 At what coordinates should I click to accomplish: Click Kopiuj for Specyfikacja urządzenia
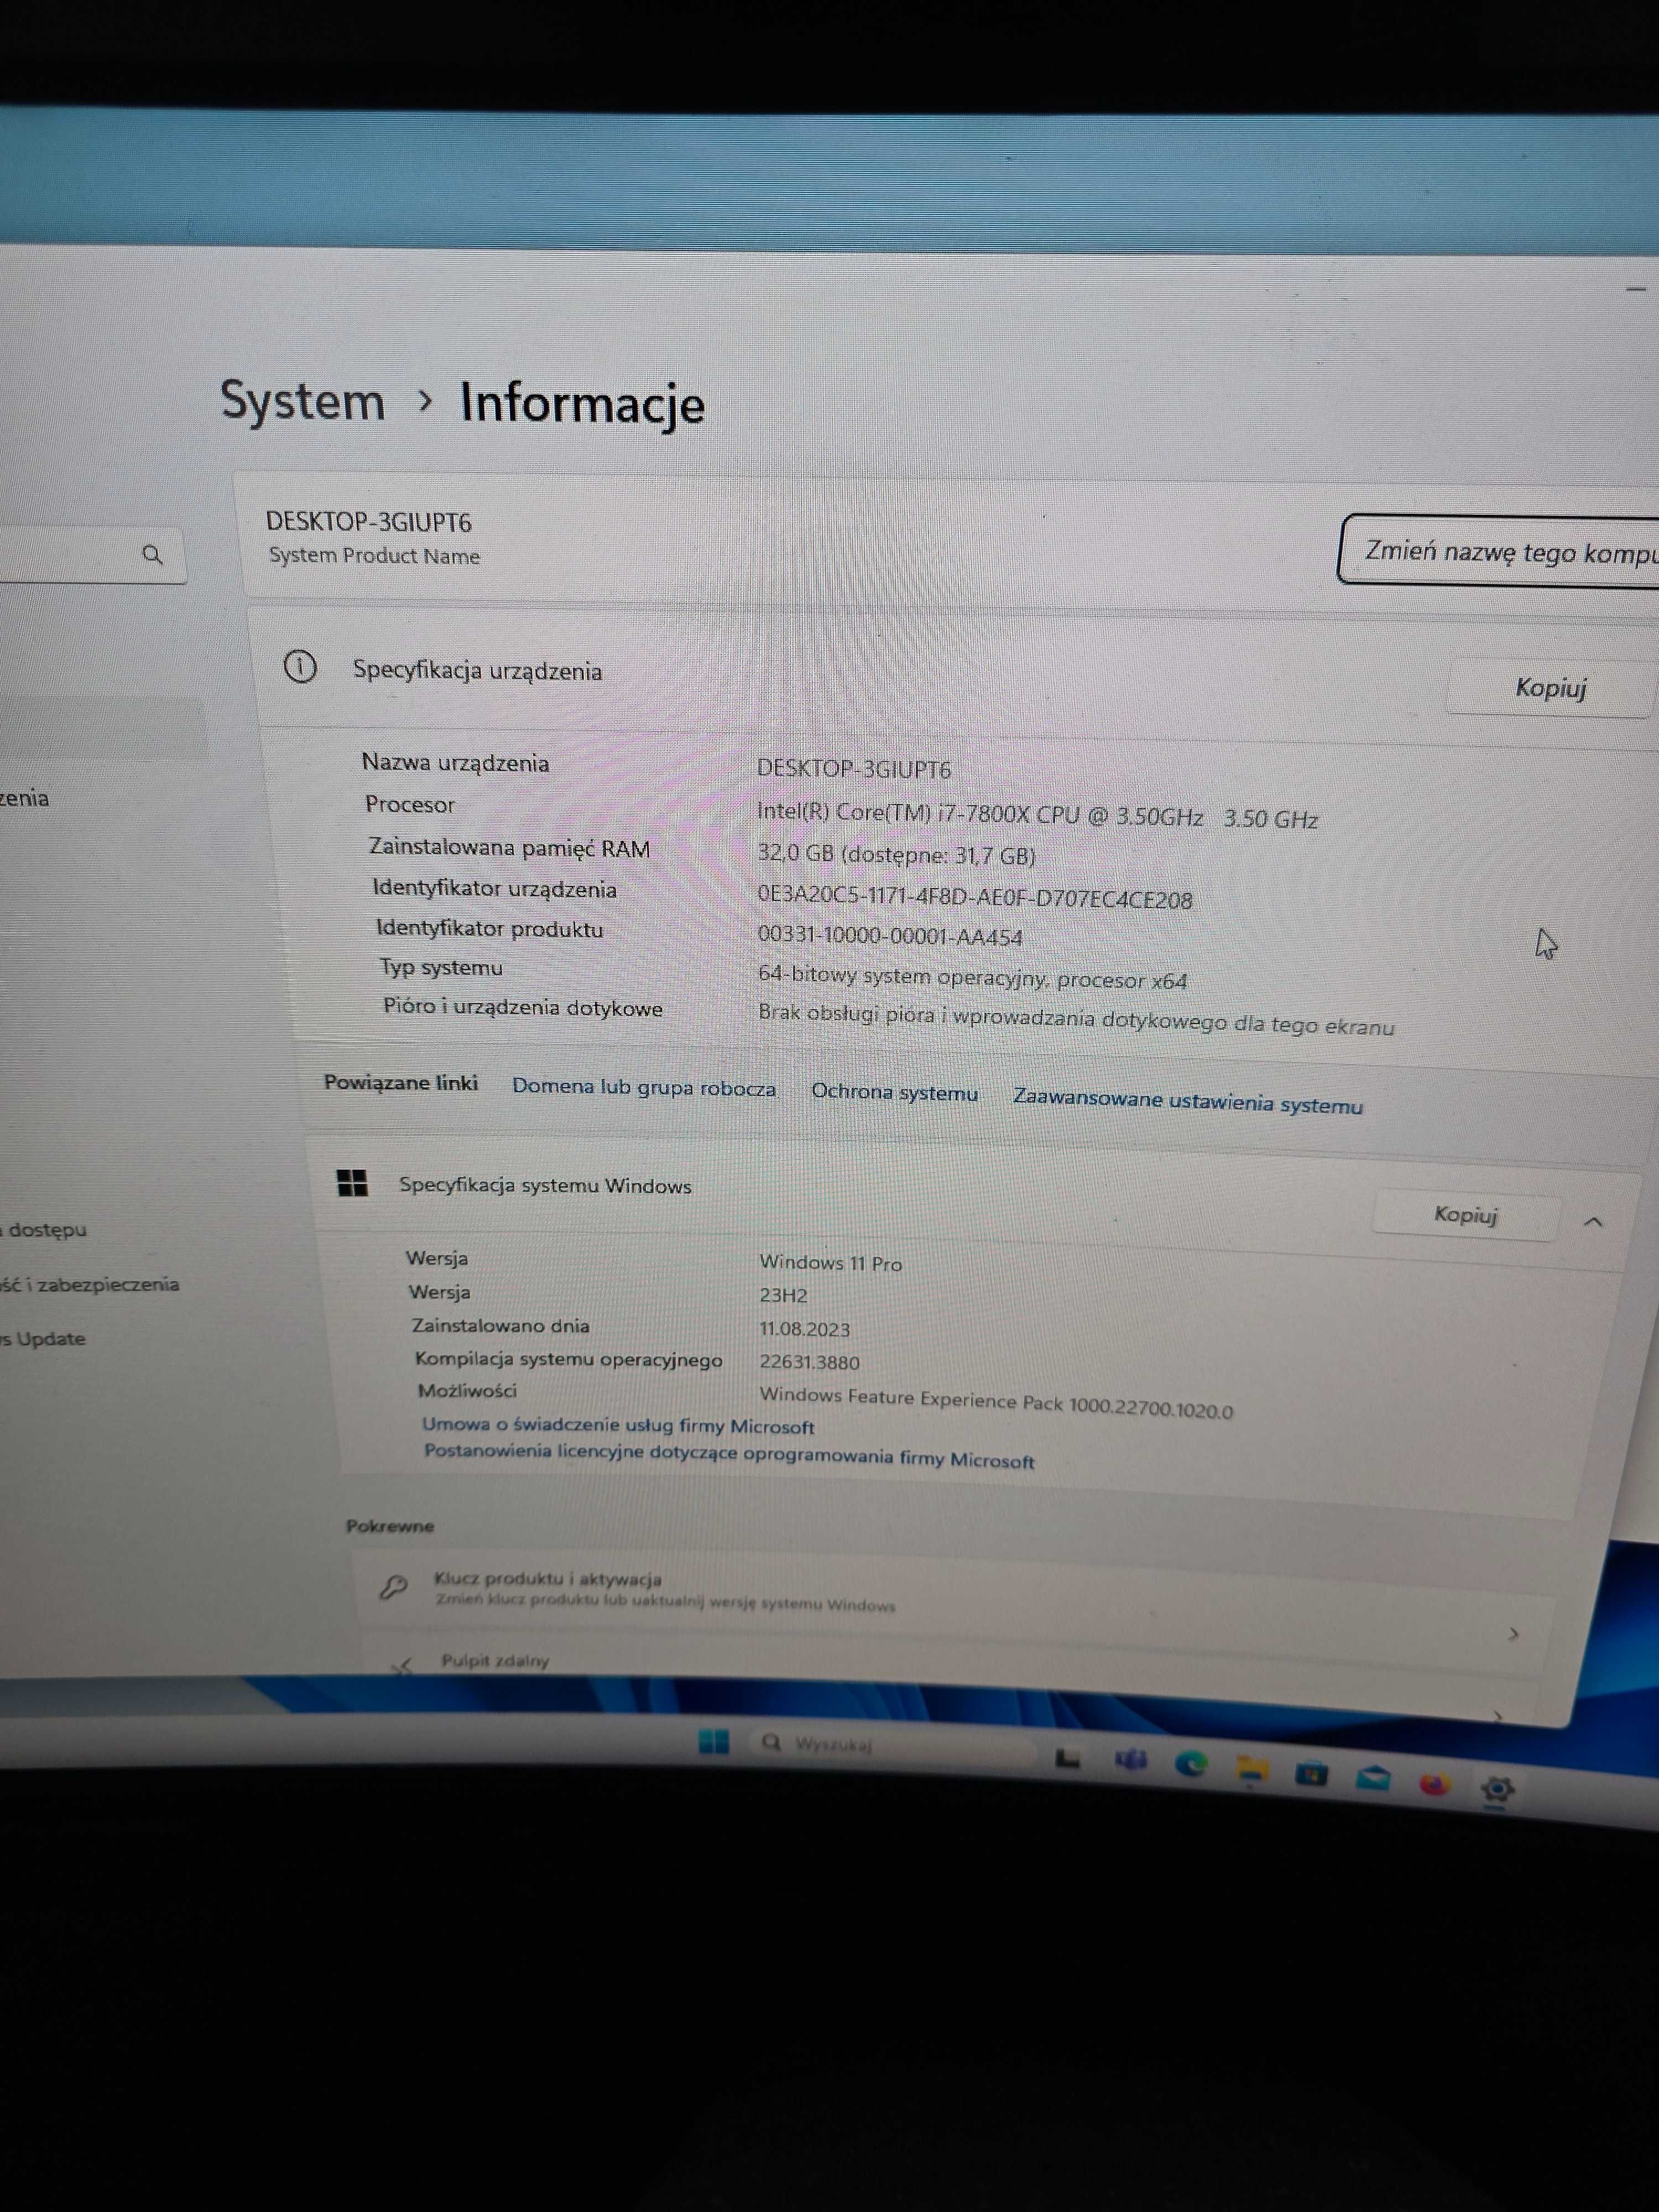pos(1550,688)
